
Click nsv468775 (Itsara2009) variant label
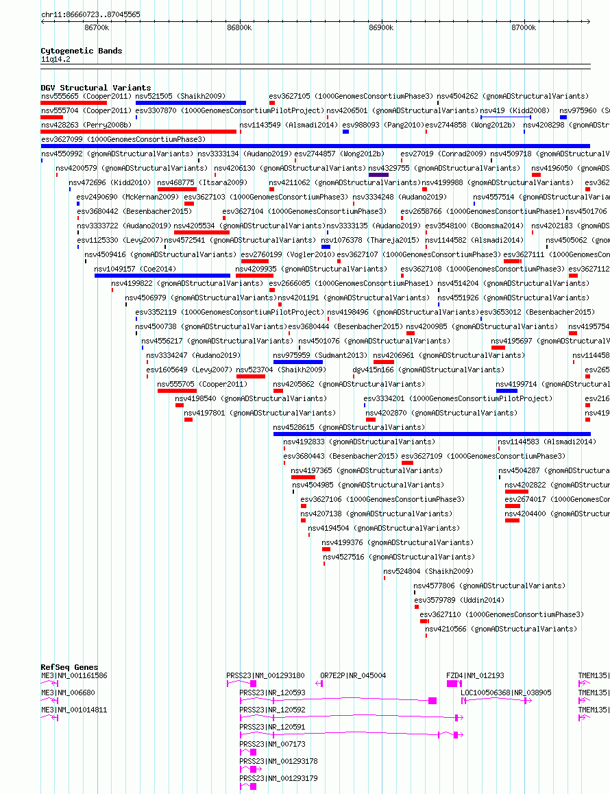(202, 183)
